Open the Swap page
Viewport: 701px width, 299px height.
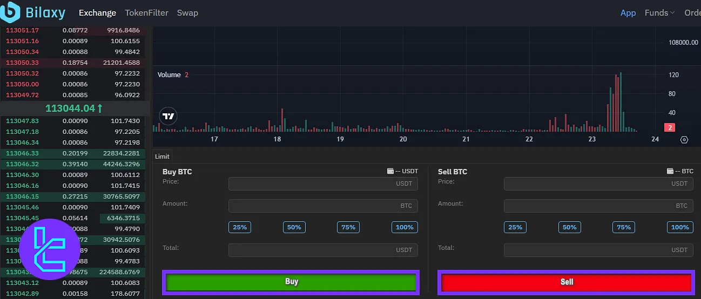(x=187, y=12)
